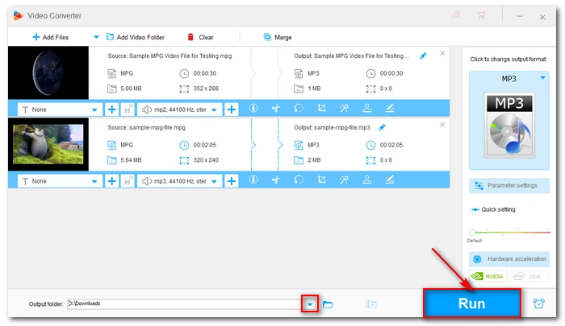The height and width of the screenshot is (326, 565).
Task: Click the Output folder path field
Action: 184,303
